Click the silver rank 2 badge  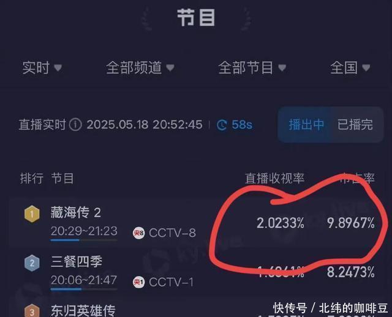32,263
